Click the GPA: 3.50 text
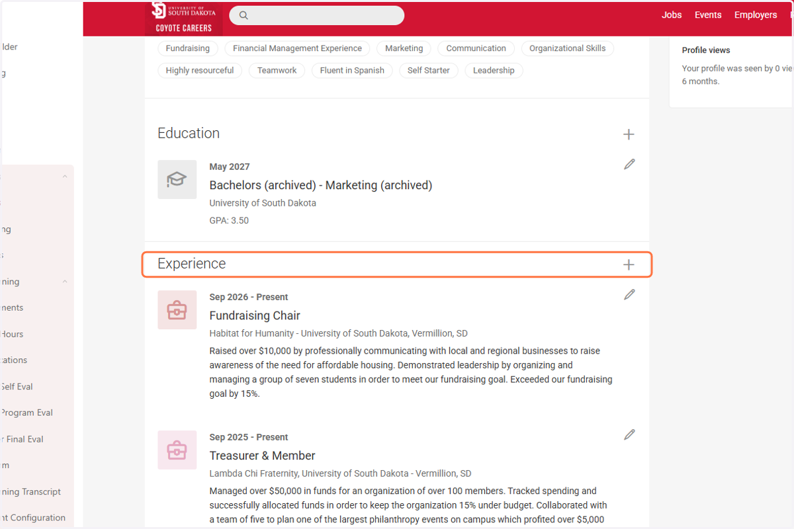The width and height of the screenshot is (794, 529). click(229, 220)
